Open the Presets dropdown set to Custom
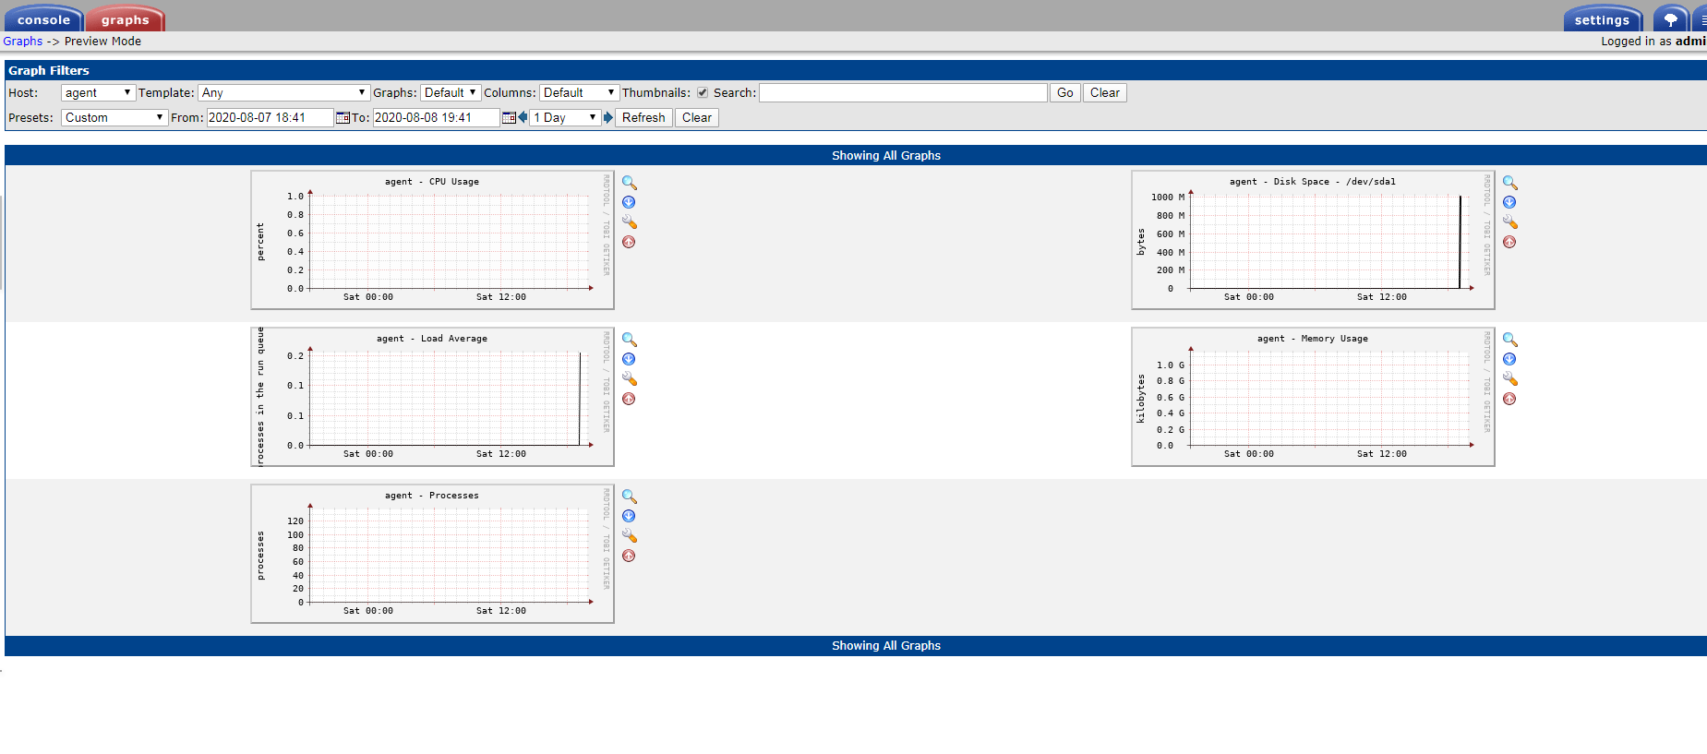1707x754 pixels. point(114,118)
